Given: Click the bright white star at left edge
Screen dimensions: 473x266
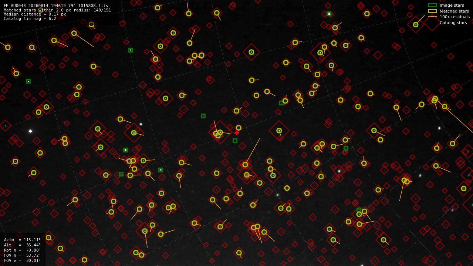Looking at the screenshot, I should (30, 131).
